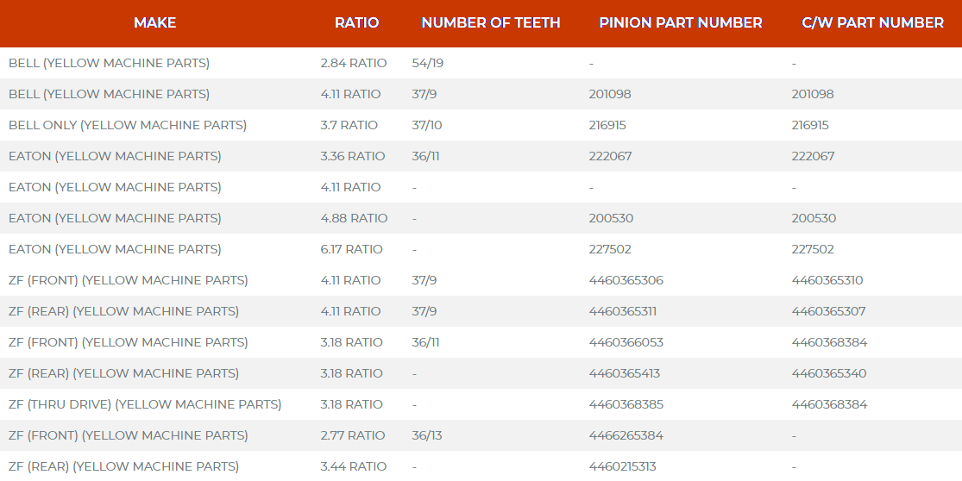This screenshot has width=962, height=481.
Task: Select the BELL ONLY make cell
Action: pyautogui.click(x=128, y=125)
